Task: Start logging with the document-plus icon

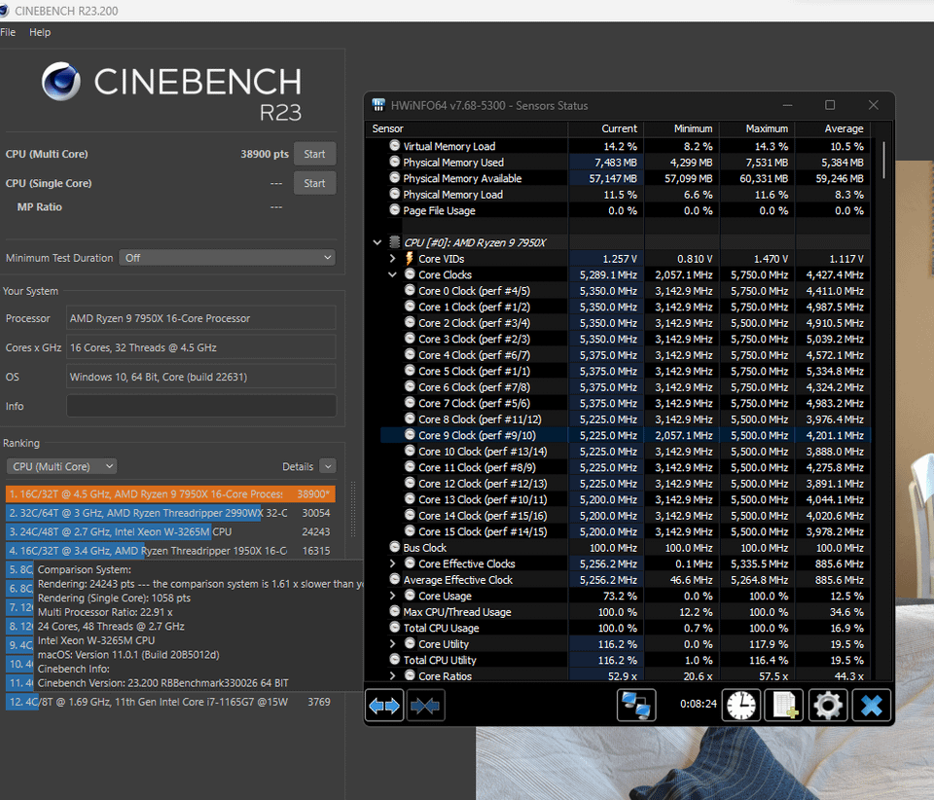Action: [x=784, y=706]
